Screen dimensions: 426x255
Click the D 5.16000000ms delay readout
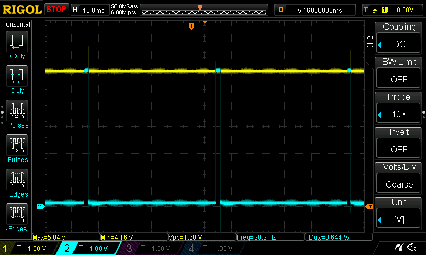tap(315, 10)
